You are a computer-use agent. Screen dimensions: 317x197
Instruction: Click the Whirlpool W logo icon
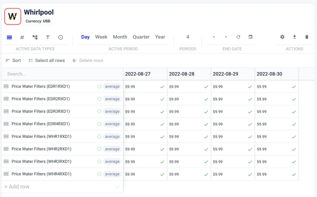12,16
